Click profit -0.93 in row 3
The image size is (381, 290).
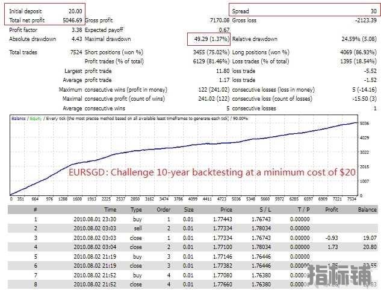click(x=332, y=238)
